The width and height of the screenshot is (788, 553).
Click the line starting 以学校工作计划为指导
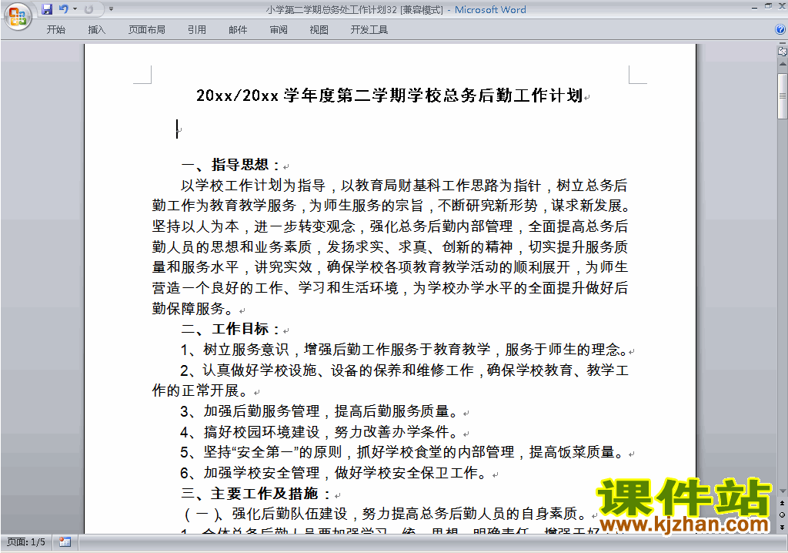pos(404,186)
